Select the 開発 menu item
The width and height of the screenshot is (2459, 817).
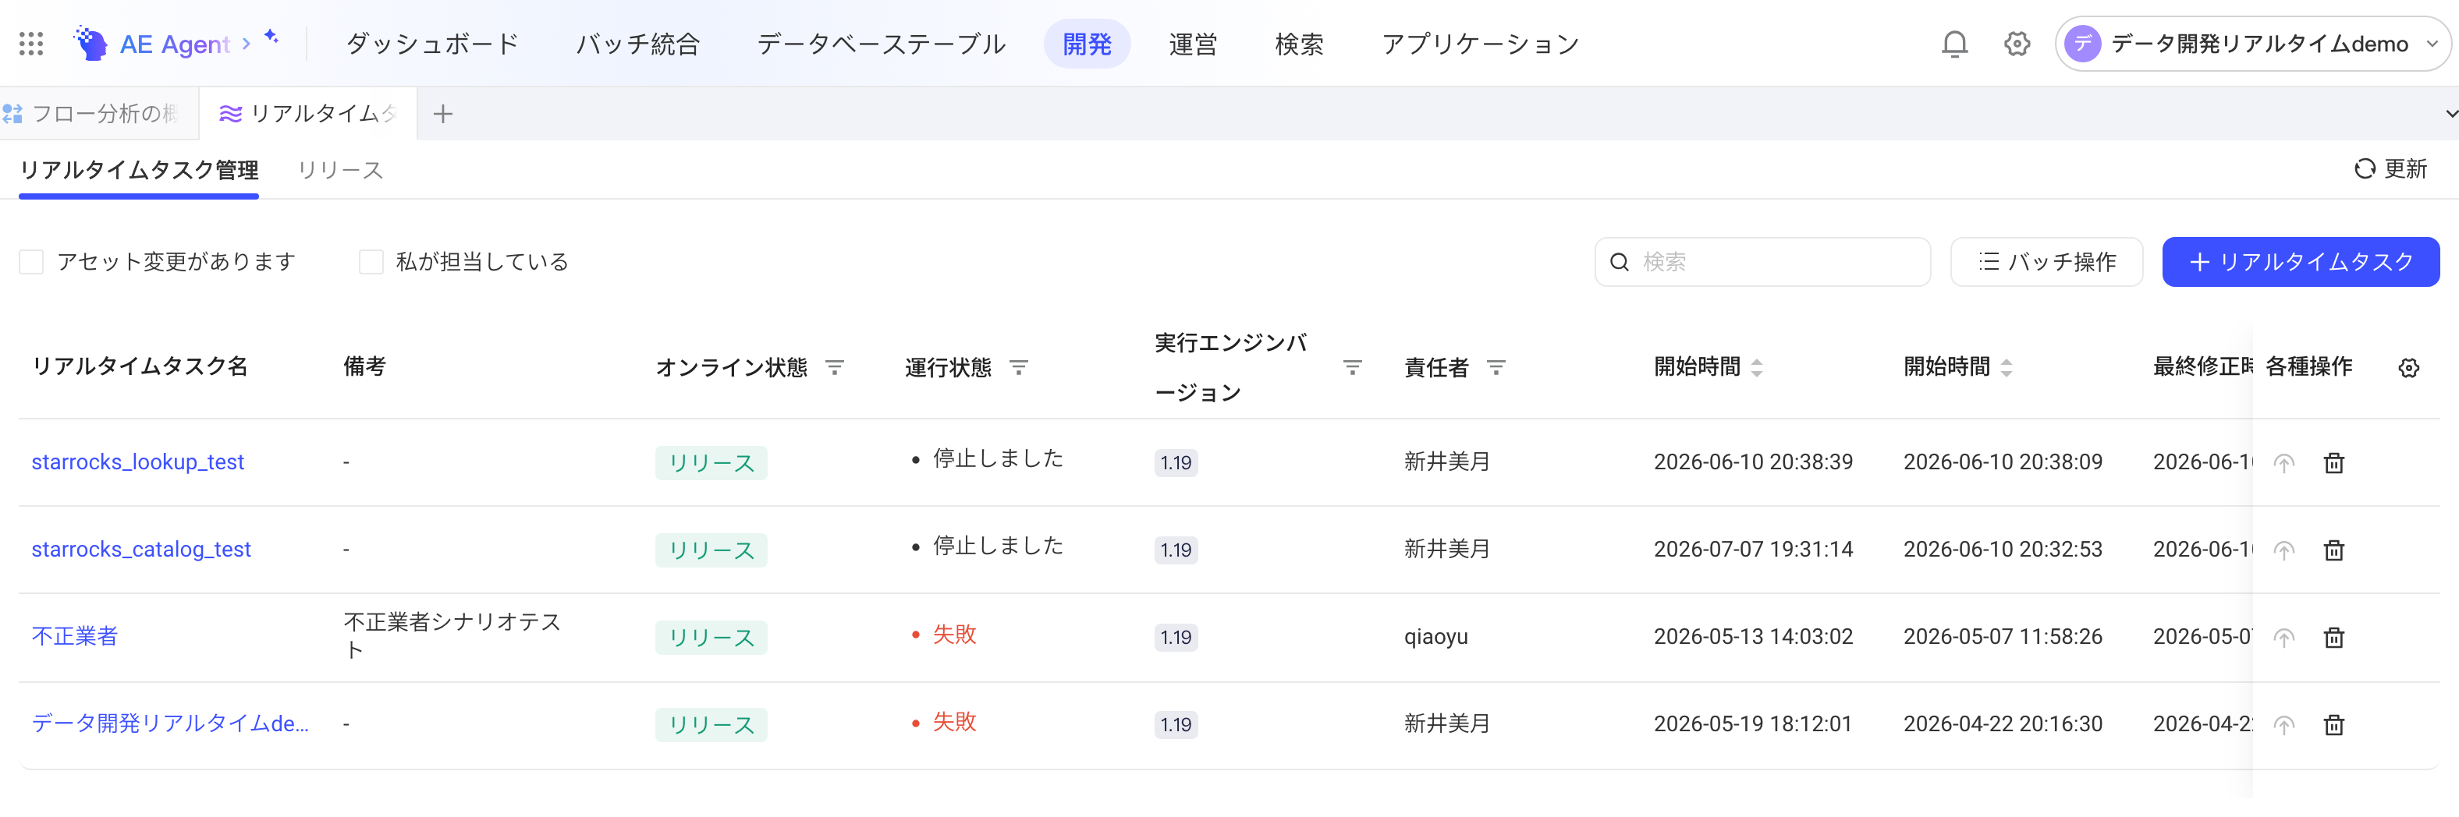click(x=1086, y=44)
